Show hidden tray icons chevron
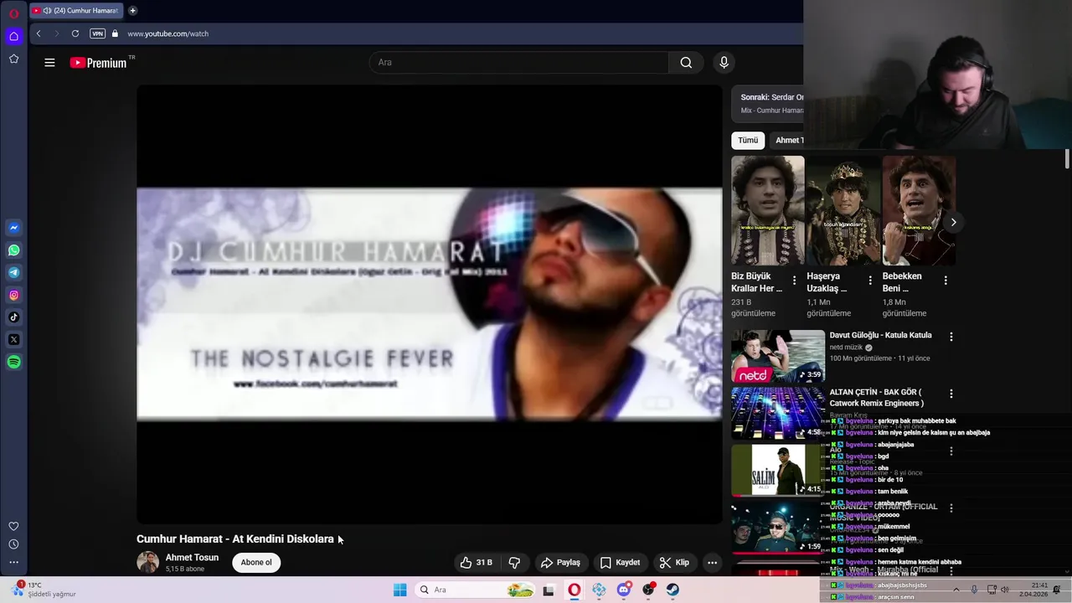This screenshot has width=1072, height=603. coord(956,590)
